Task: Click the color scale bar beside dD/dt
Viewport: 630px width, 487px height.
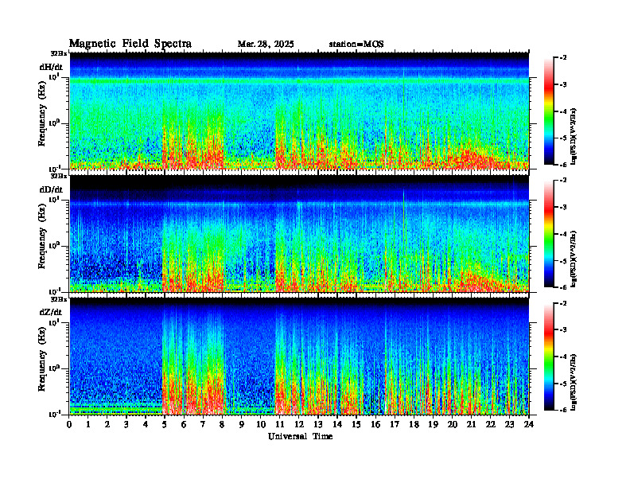Action: pyautogui.click(x=549, y=233)
